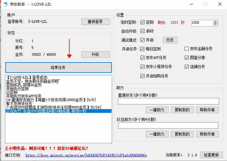This screenshot has height=161, width=227.
Task: Click the 升级 button
Action: point(95,54)
